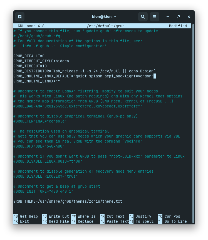The width and height of the screenshot is (208, 240).
Task: Click the ^K Cut Text shortcut
Action: point(112,216)
